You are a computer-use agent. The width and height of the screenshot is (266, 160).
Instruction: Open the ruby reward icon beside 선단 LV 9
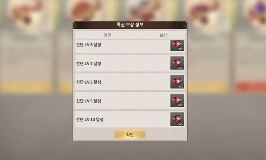pos(177,100)
